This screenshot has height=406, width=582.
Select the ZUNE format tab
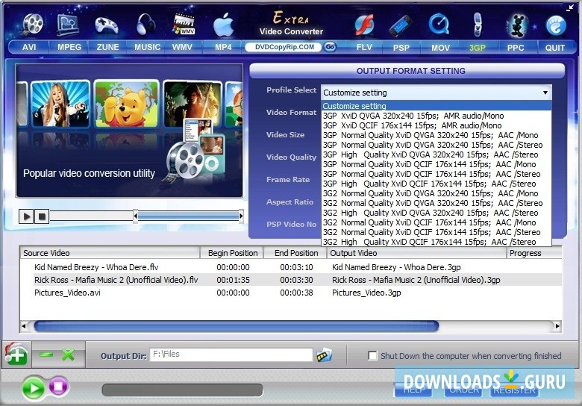coord(107,48)
